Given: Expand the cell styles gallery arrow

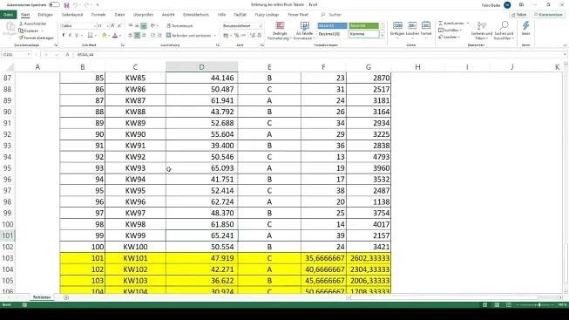Looking at the screenshot, I should click(x=382, y=36).
